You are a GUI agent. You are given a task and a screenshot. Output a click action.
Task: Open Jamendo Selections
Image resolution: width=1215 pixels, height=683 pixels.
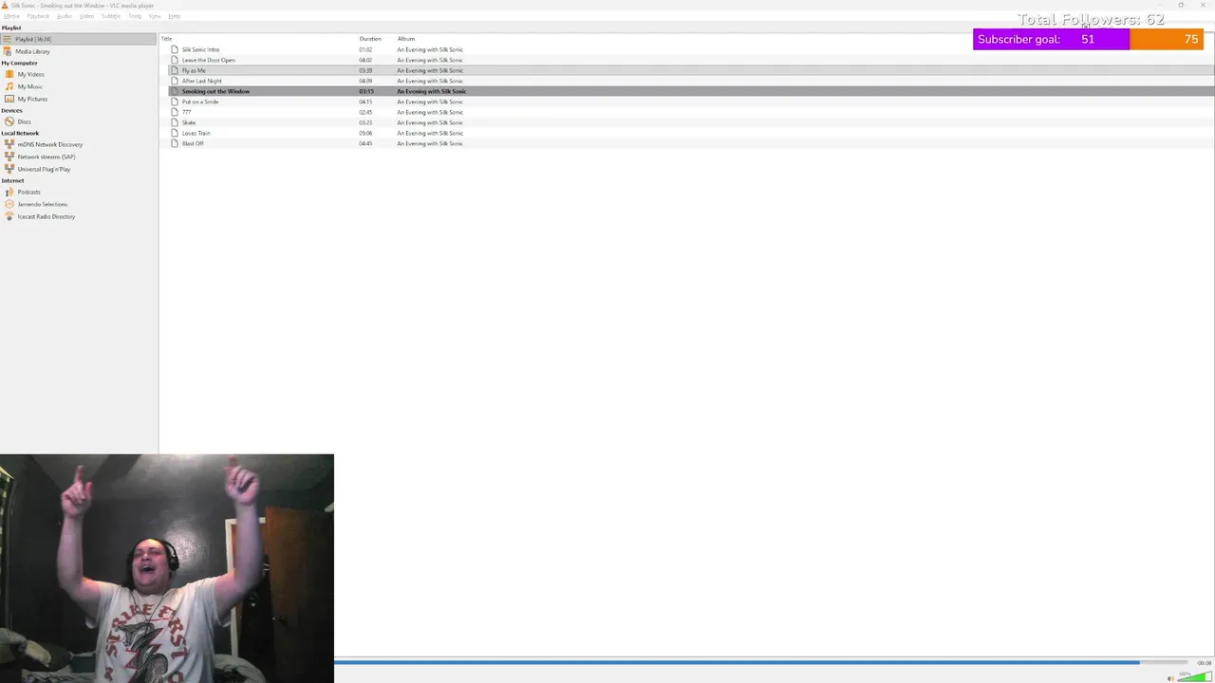[42, 204]
